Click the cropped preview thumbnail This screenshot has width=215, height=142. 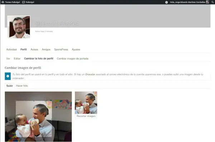point(86,103)
